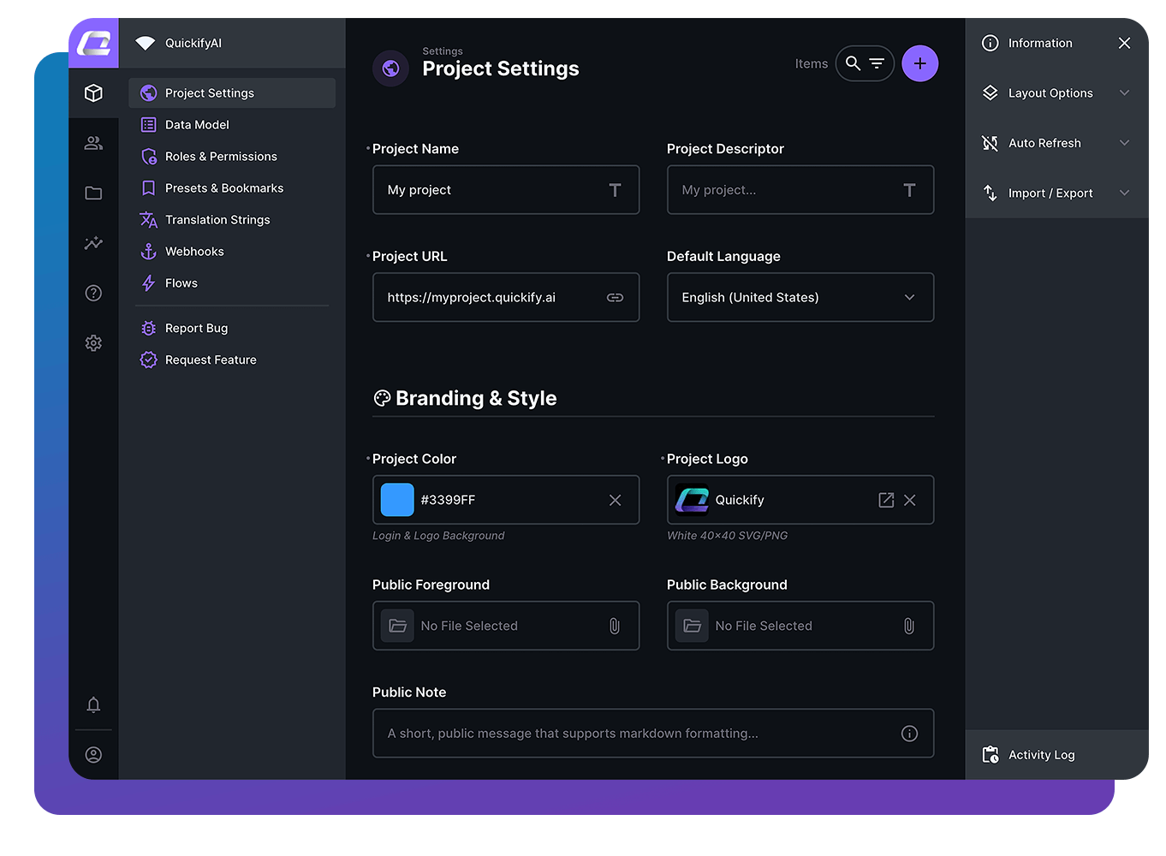Select Roles & Permissions menu item
The image size is (1166, 856).
click(x=221, y=157)
